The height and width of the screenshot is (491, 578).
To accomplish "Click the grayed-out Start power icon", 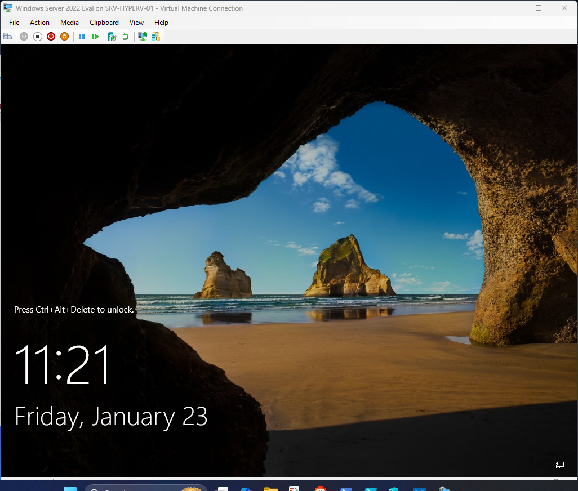I will point(24,36).
